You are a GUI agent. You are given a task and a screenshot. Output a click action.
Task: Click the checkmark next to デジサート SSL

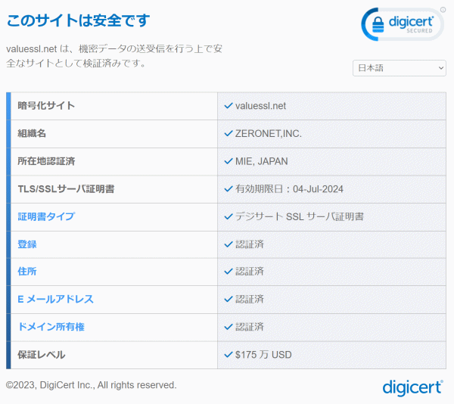pyautogui.click(x=229, y=216)
